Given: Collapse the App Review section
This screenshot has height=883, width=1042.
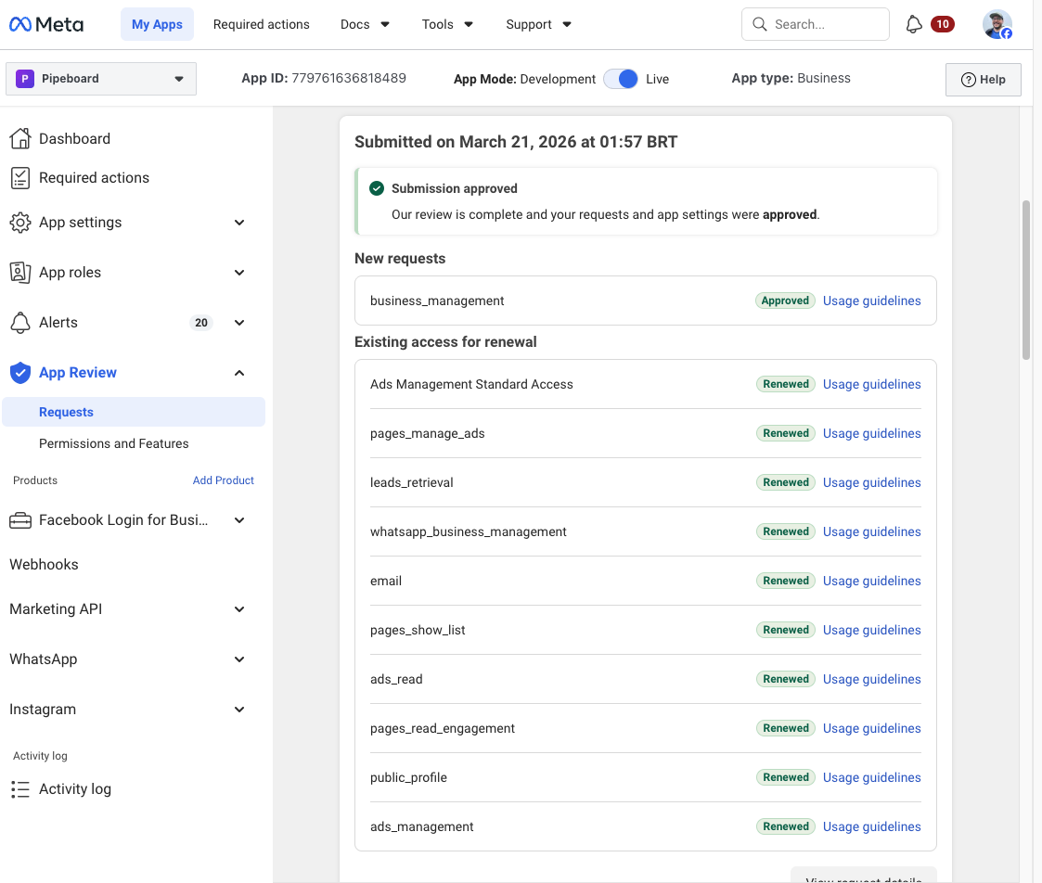Looking at the screenshot, I should pos(239,372).
